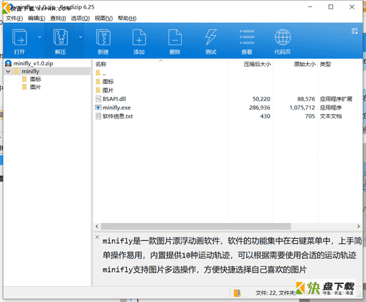The height and width of the screenshot is (302, 366).
Task: Select minifly_v1.0.zip in the tree
Action: (33, 63)
